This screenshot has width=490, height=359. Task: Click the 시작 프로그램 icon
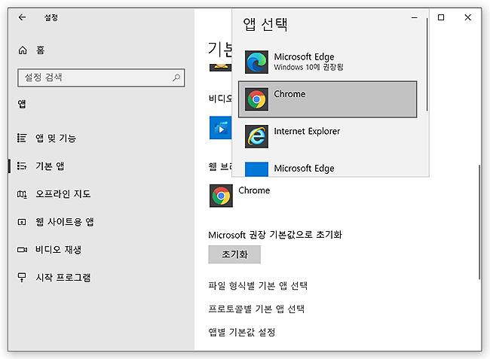[x=22, y=277]
